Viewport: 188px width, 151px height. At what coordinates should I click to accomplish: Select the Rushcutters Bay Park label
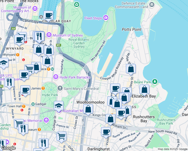tap(166, 122)
